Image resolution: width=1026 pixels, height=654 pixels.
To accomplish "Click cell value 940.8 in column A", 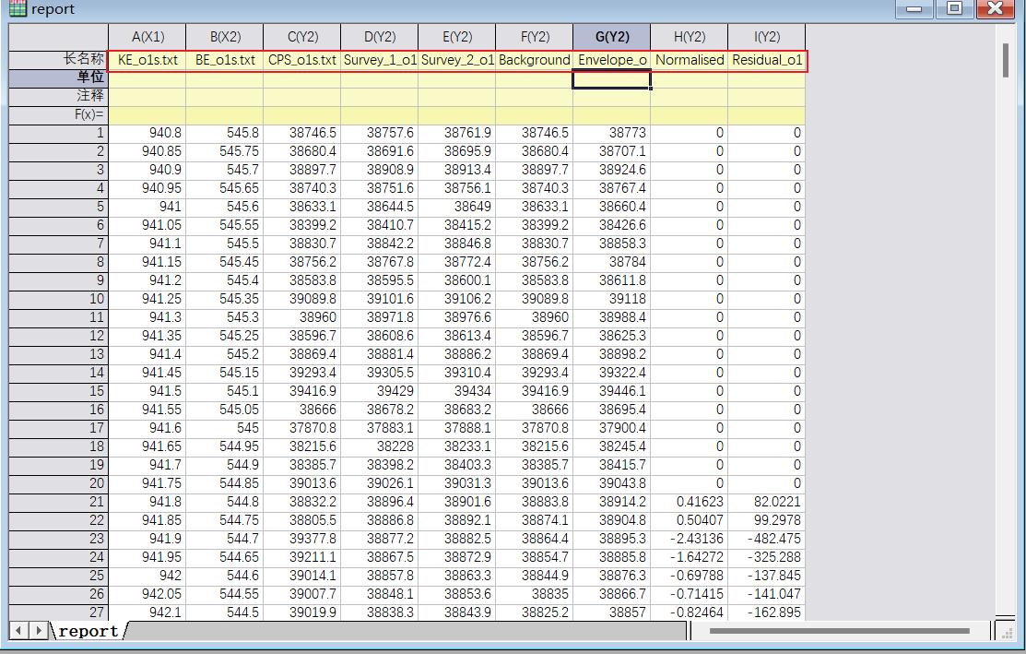I will 147,134.
